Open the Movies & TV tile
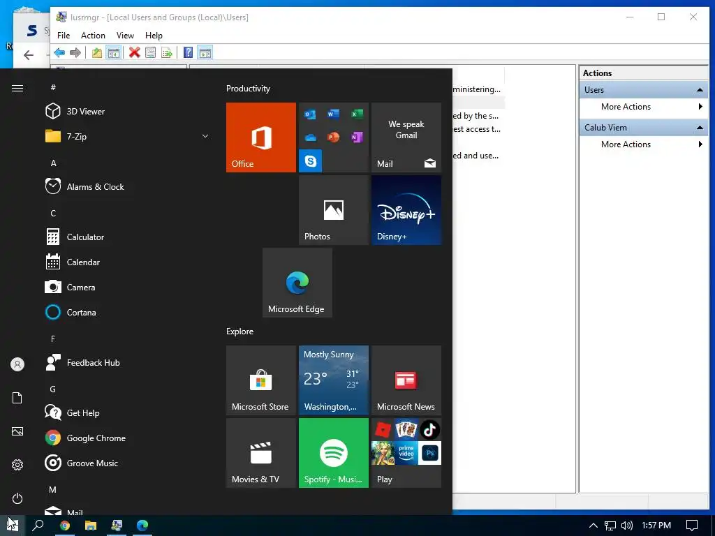This screenshot has height=536, width=715. click(261, 453)
